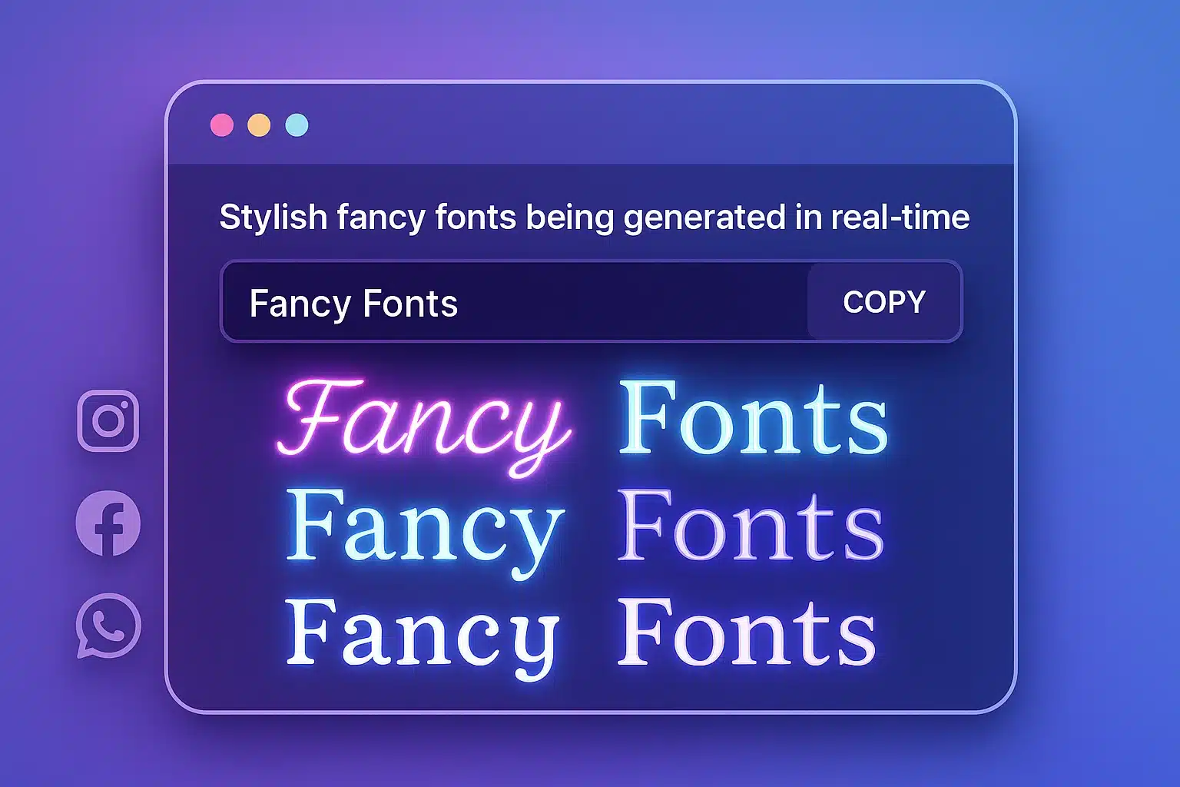The image size is (1180, 787).
Task: Select the lavender "Fonts" in the second row
Action: point(751,527)
